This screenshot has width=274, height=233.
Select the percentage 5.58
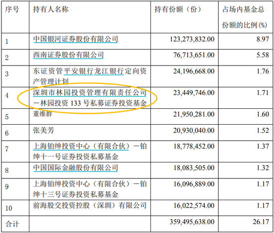click(x=263, y=55)
